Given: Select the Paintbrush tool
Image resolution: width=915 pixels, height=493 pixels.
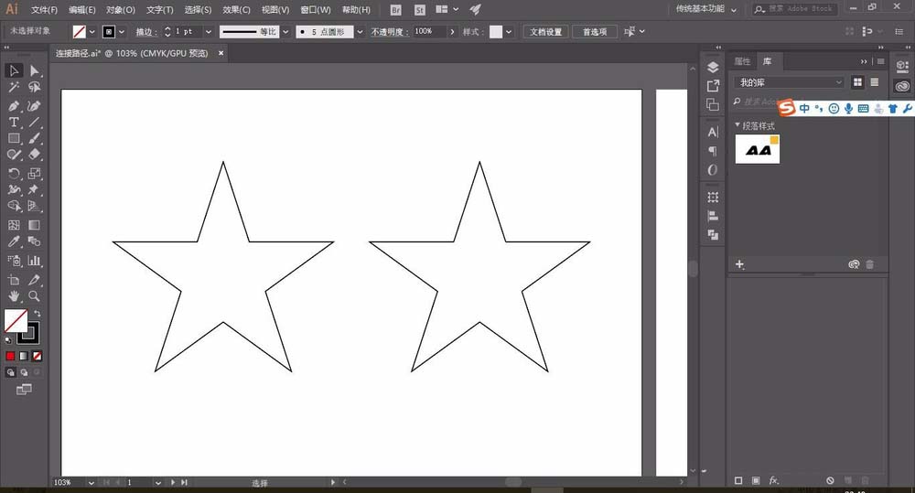Looking at the screenshot, I should click(35, 139).
